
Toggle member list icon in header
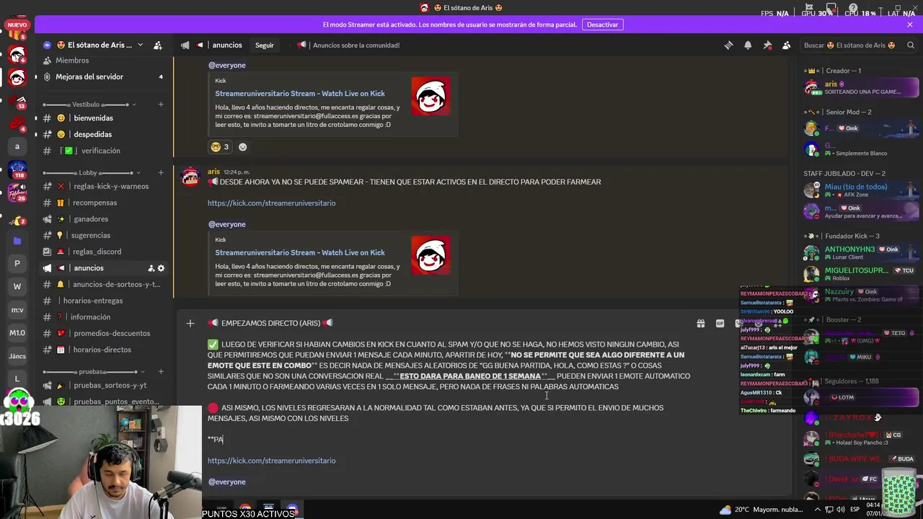click(787, 45)
